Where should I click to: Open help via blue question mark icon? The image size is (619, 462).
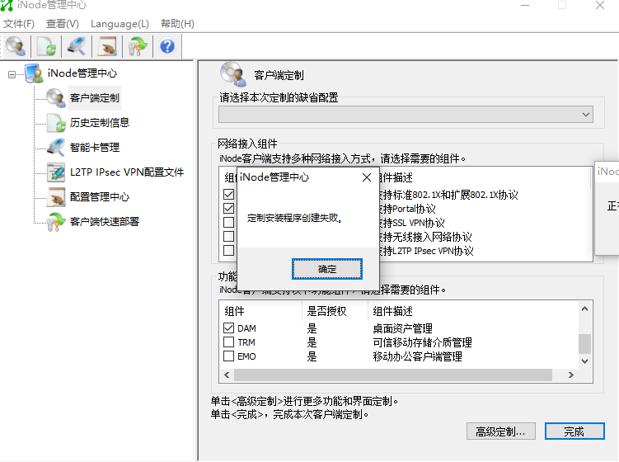(167, 46)
